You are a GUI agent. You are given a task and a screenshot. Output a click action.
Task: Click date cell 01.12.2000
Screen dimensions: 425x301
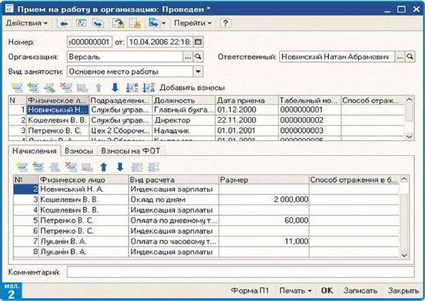(247, 110)
